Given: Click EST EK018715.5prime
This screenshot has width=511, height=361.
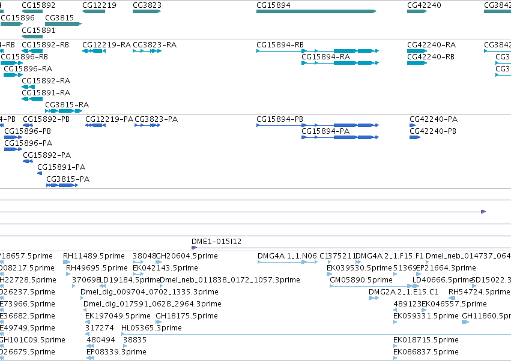Looking at the screenshot, I should point(426,340).
